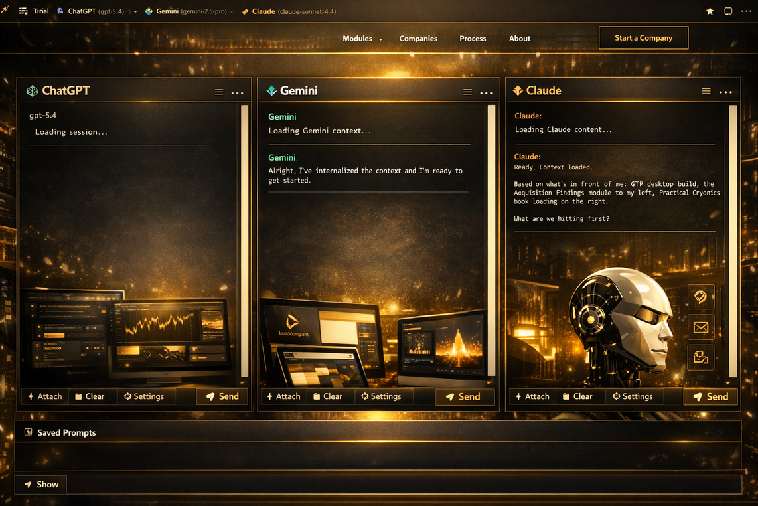The image size is (758, 506).
Task: Click the Saved Prompts header bar
Action: click(378, 432)
